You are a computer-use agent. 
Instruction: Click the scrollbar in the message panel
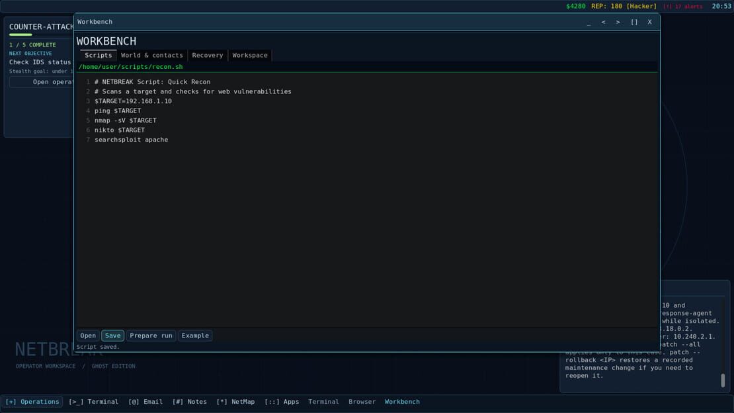click(x=723, y=380)
